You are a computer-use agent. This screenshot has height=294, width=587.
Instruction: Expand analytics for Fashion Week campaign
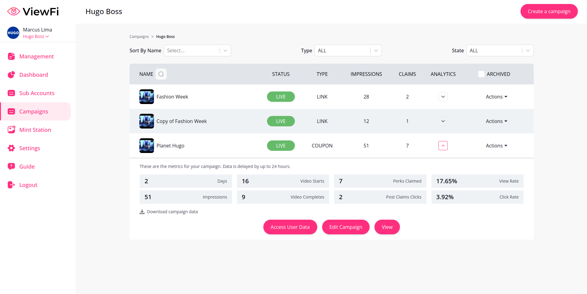coord(443,97)
